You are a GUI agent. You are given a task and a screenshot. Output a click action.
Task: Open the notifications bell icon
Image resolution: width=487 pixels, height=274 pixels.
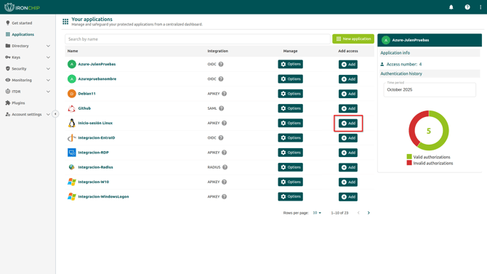(451, 7)
